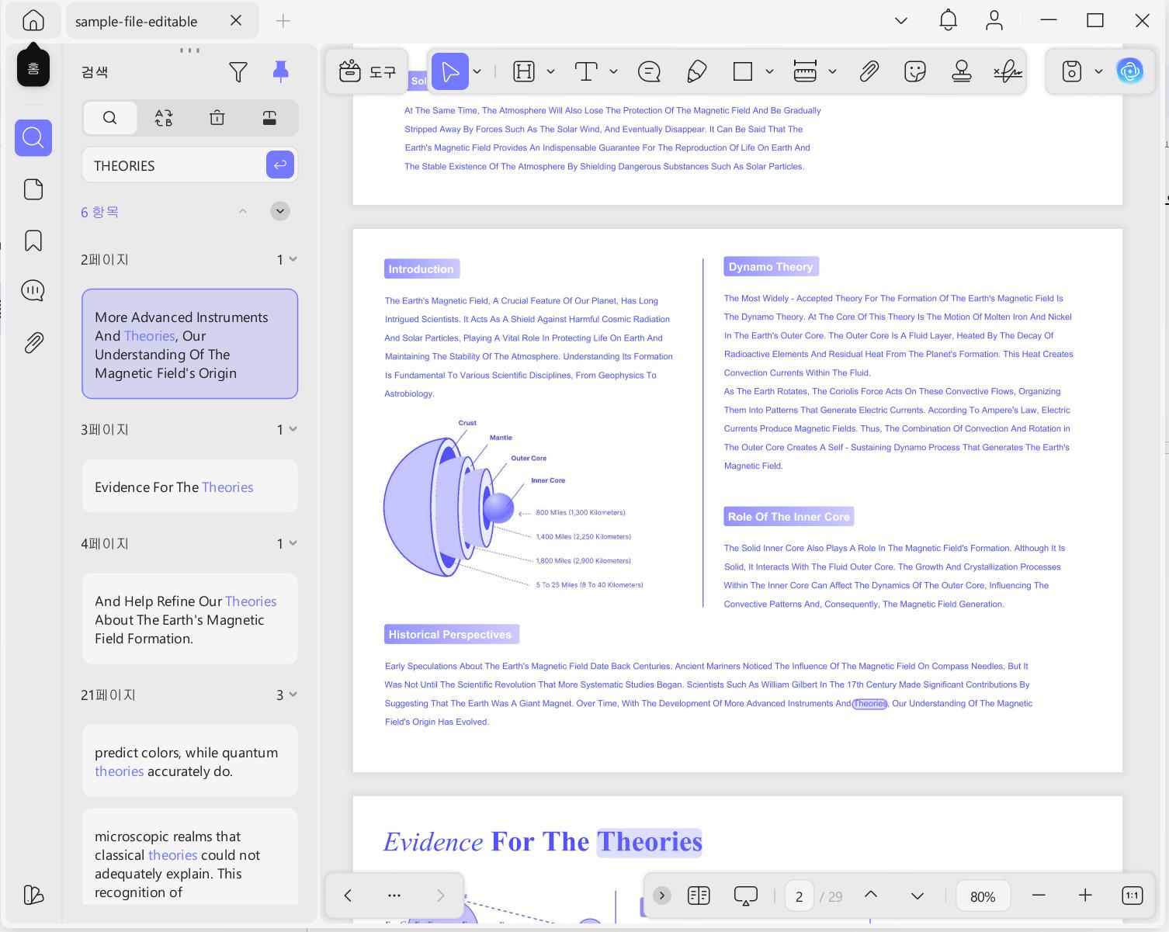Toggle the pin search panel icon
The height and width of the screenshot is (932, 1169).
coord(280,72)
